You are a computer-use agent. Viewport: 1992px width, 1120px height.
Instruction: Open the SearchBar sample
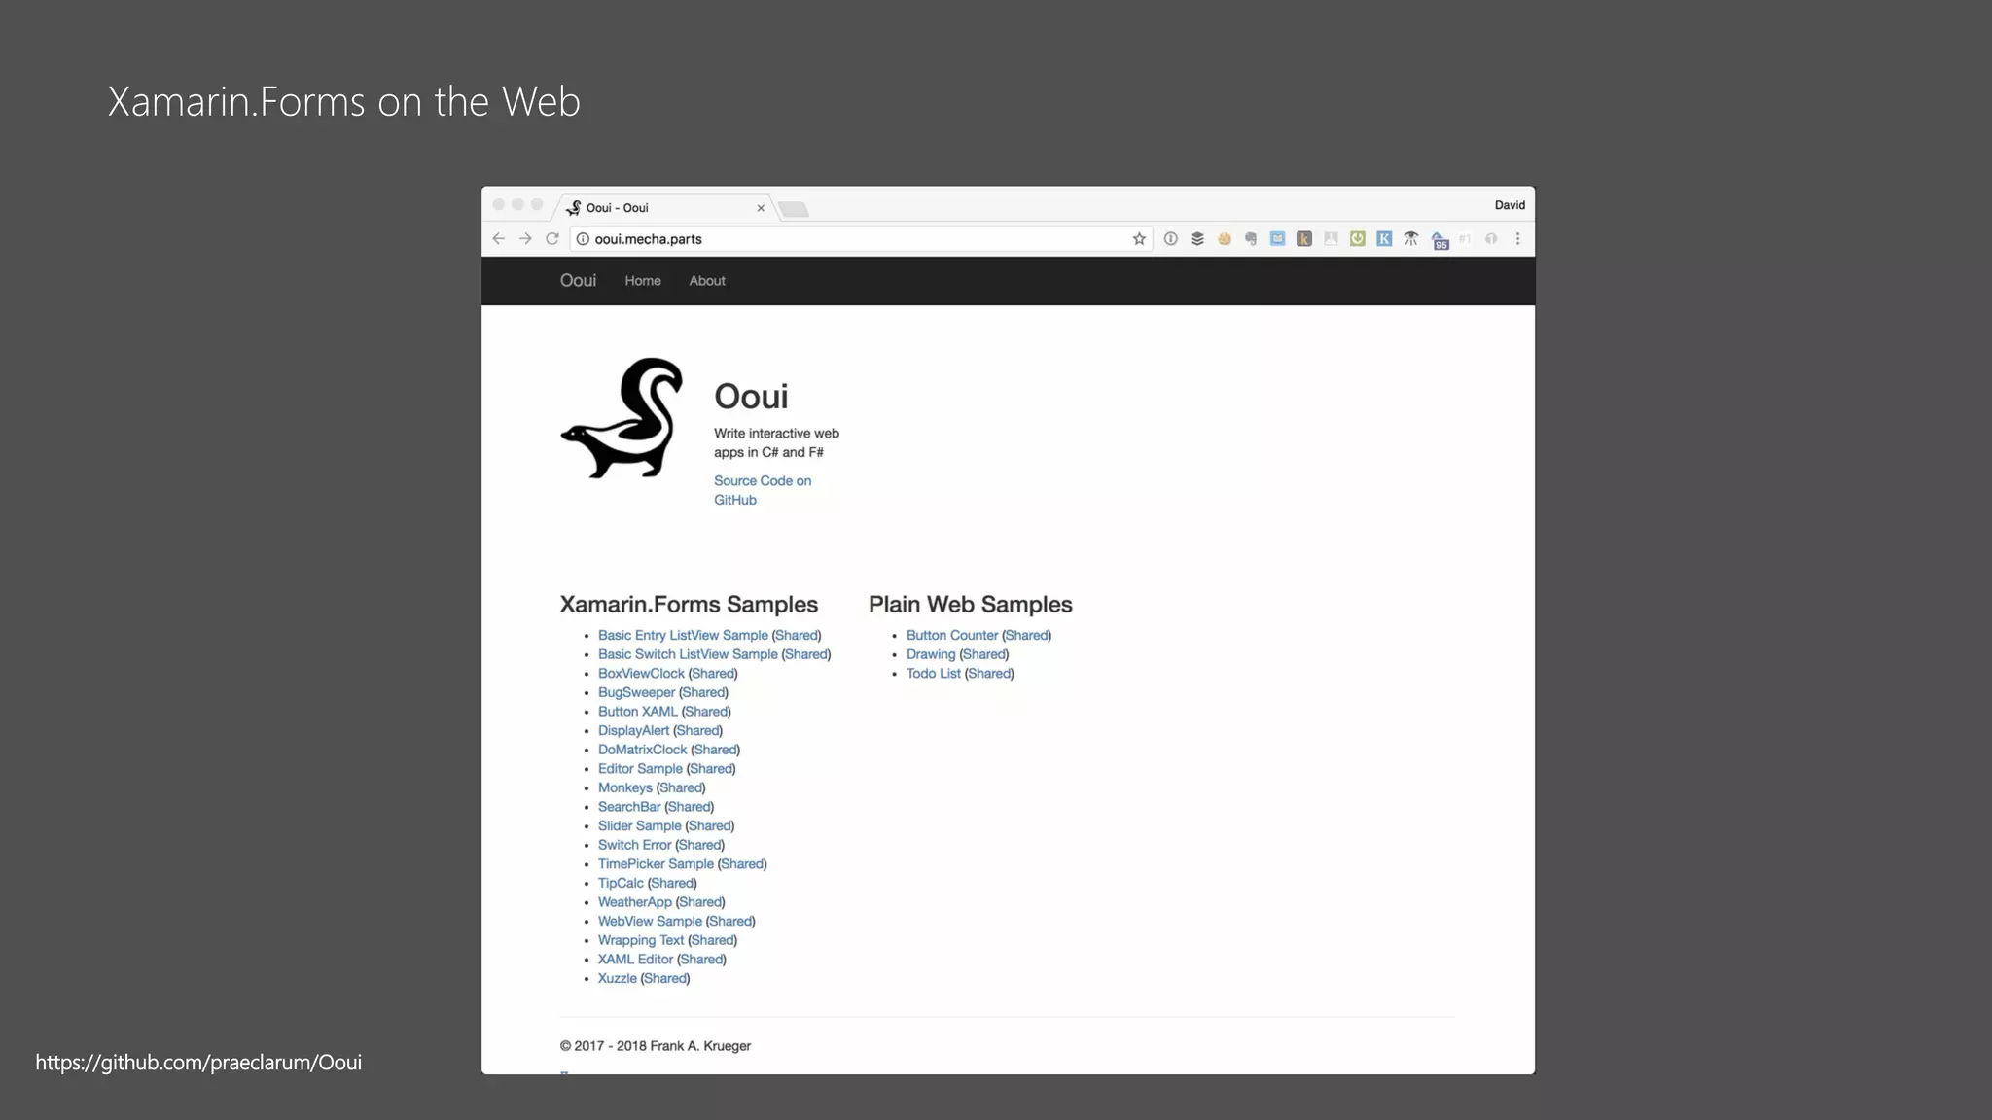tap(629, 807)
